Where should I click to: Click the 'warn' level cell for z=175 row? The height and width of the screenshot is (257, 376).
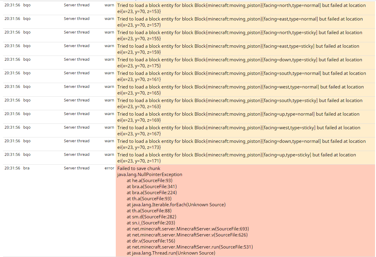pos(109,59)
